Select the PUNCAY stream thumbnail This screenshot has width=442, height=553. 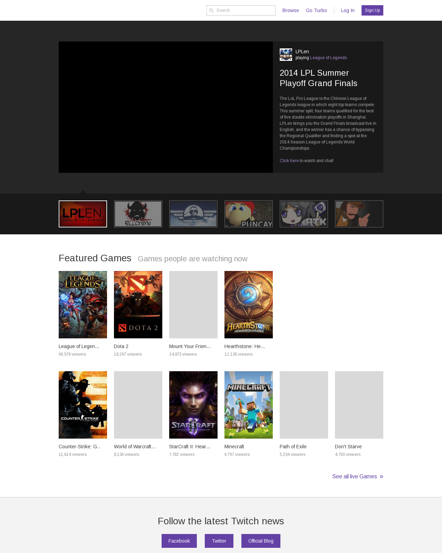tap(249, 214)
